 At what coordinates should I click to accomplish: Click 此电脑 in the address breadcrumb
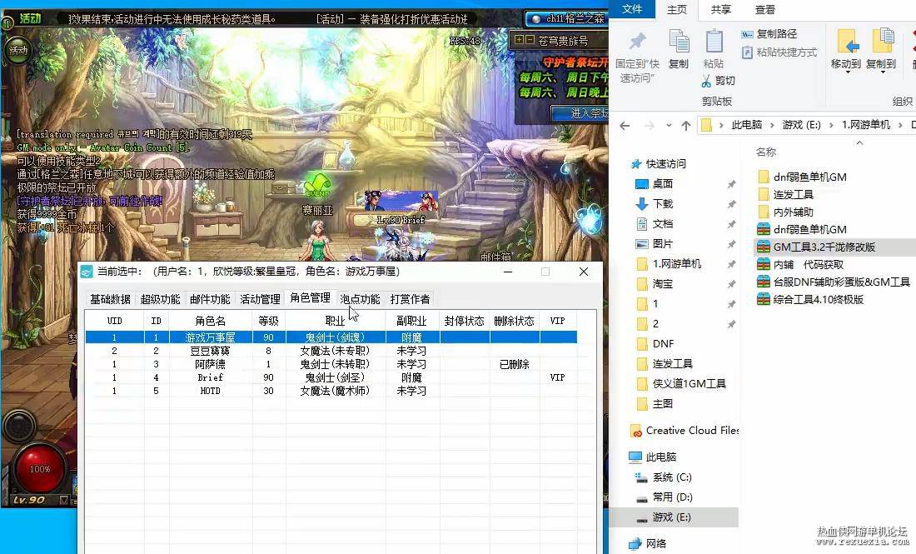[x=747, y=124]
